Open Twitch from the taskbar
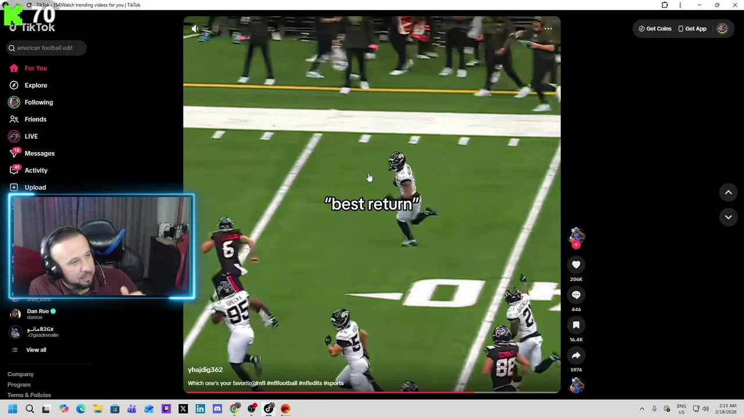This screenshot has width=744, height=418. click(166, 409)
